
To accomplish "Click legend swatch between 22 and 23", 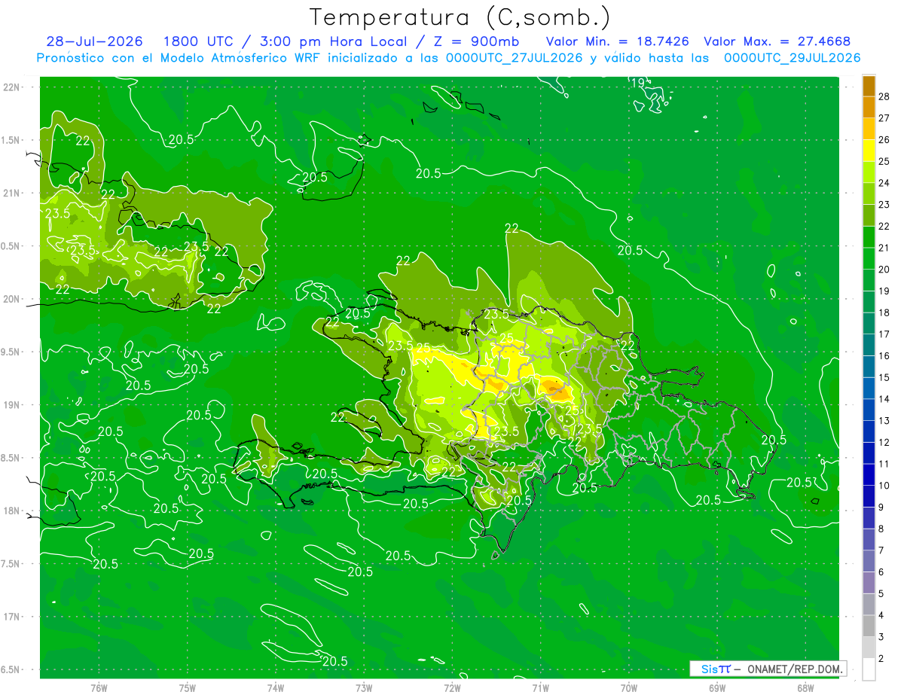I will tap(869, 215).
